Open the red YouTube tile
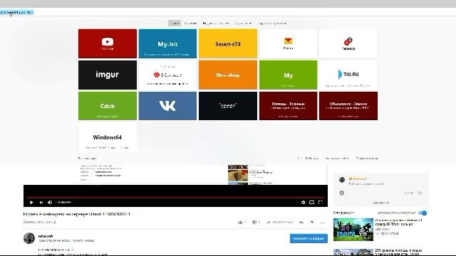This screenshot has height=256, width=456. coord(108,43)
